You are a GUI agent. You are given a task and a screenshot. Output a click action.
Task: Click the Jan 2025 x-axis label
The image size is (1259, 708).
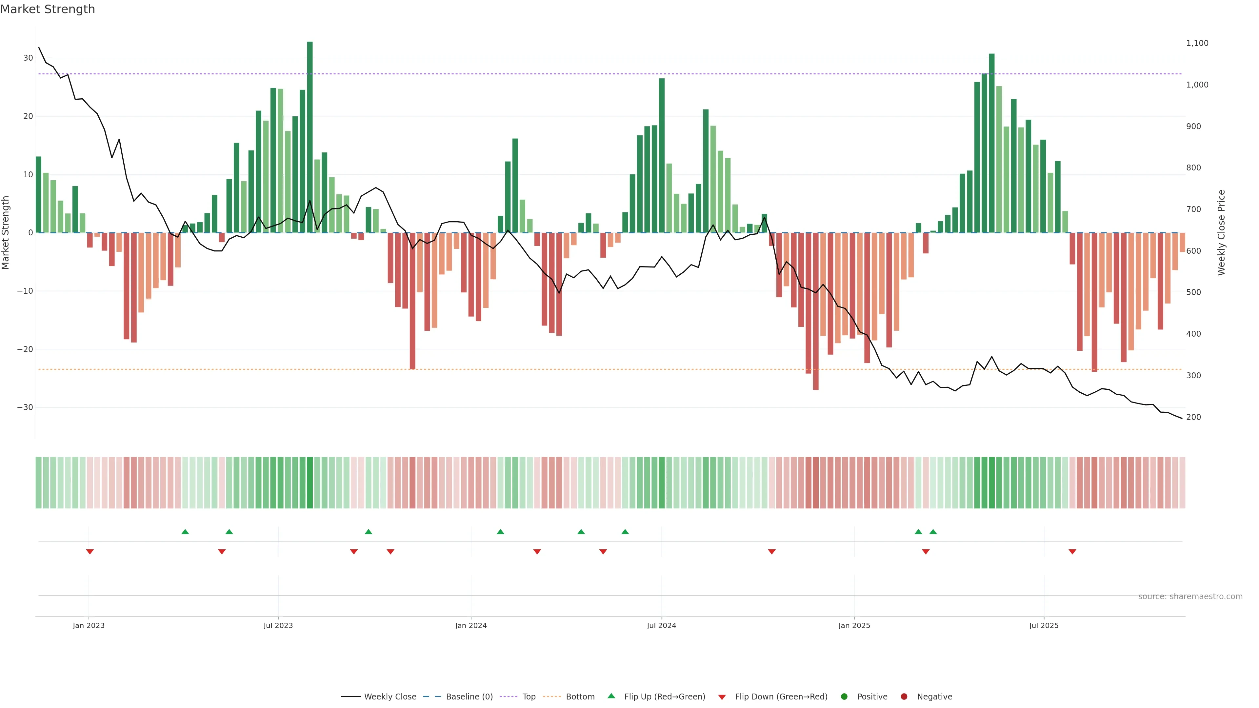coord(854,625)
